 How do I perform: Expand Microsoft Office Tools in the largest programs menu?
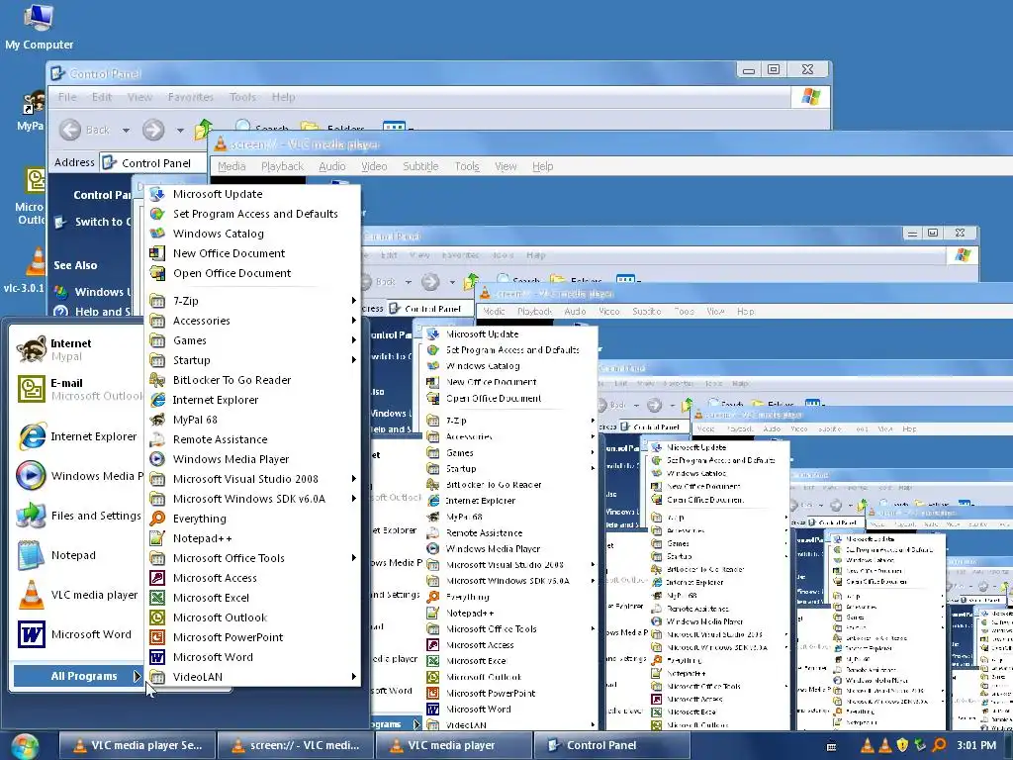254,558
